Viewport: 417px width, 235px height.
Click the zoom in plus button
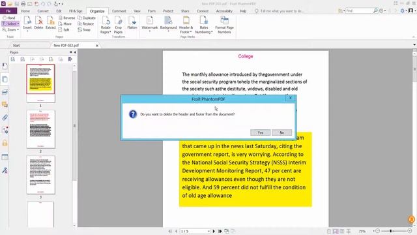click(x=410, y=231)
